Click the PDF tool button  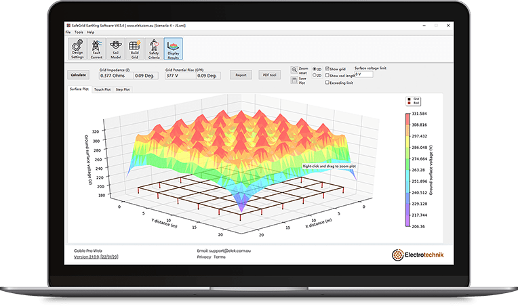[270, 75]
